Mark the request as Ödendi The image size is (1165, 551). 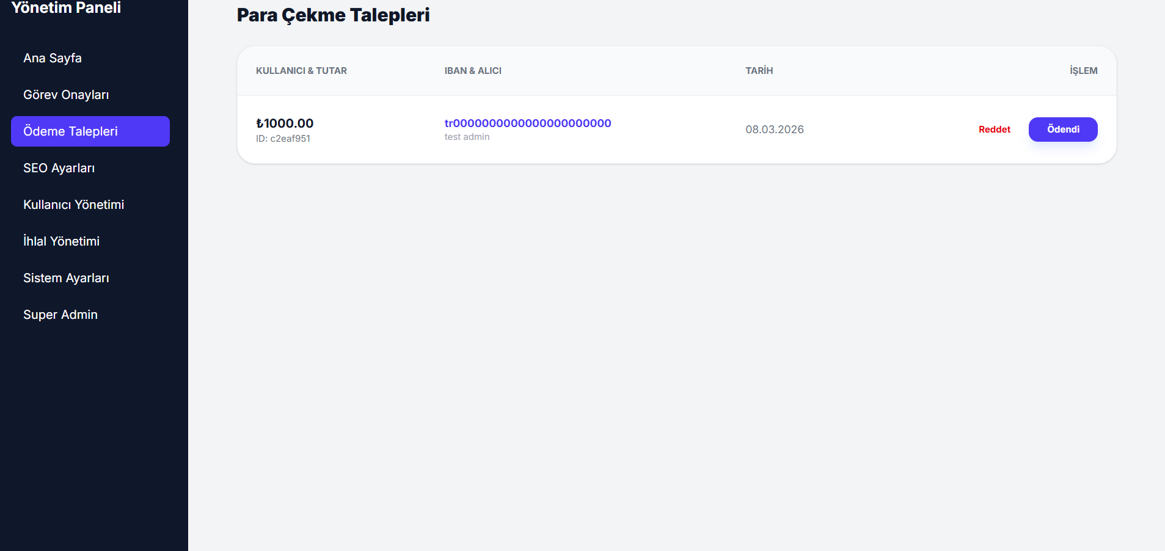1063,130
